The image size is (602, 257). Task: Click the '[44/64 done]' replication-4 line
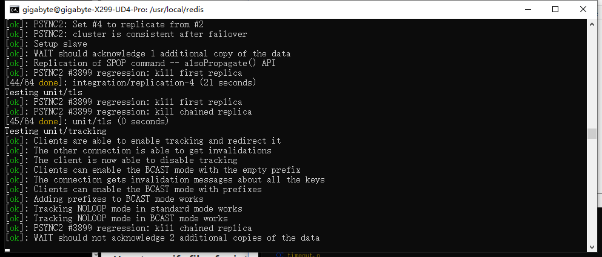pos(130,82)
